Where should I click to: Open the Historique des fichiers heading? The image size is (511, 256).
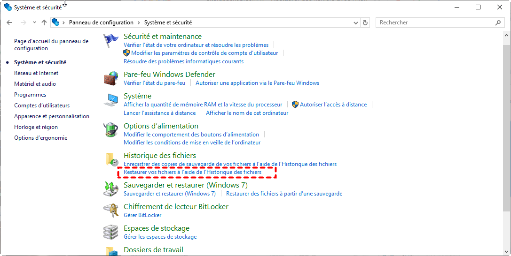coord(160,156)
